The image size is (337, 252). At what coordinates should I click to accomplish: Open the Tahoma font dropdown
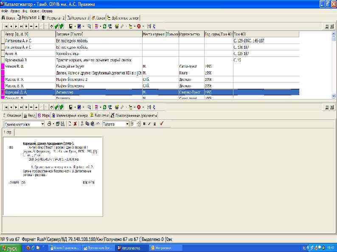tap(127, 124)
